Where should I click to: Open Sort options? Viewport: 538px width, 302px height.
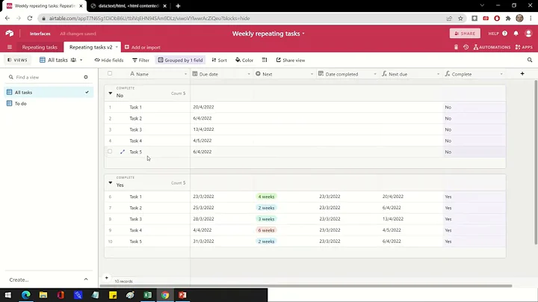219,60
